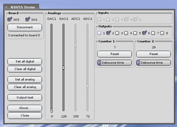Enable output 7 checkbox

(x=153, y=33)
